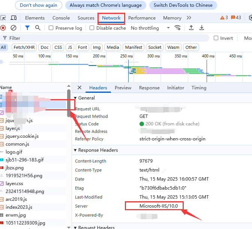
Task: Collapse the Response Headers section
Action: pos(75,150)
